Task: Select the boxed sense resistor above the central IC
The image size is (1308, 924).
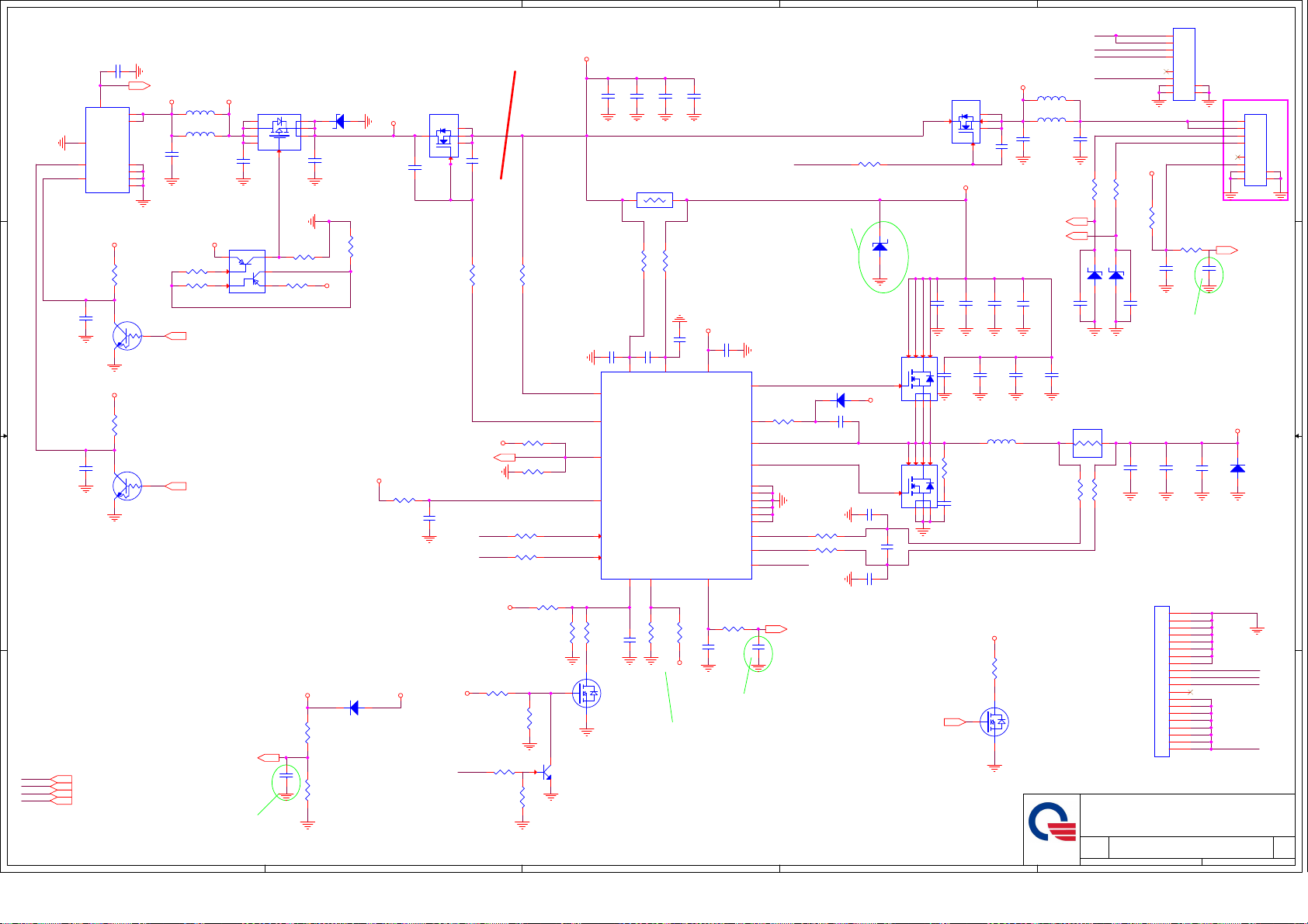Action: click(654, 200)
